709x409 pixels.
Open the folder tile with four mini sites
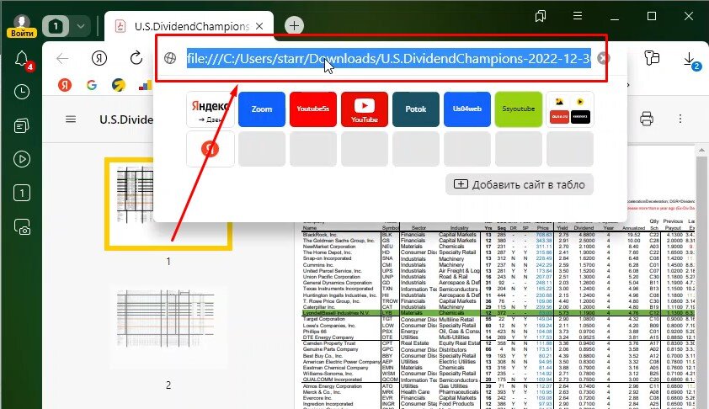pos(570,109)
